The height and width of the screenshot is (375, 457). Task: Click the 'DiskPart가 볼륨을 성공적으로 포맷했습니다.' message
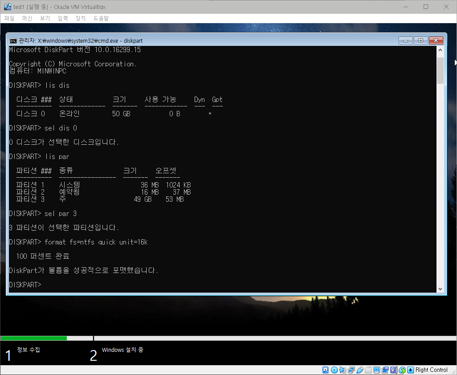(x=83, y=270)
